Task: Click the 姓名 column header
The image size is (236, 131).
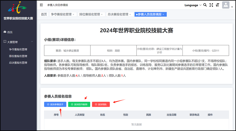Action: click(x=103, y=115)
